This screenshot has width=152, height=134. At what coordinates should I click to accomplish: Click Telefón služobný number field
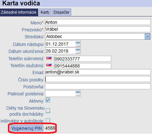(x=83, y=66)
